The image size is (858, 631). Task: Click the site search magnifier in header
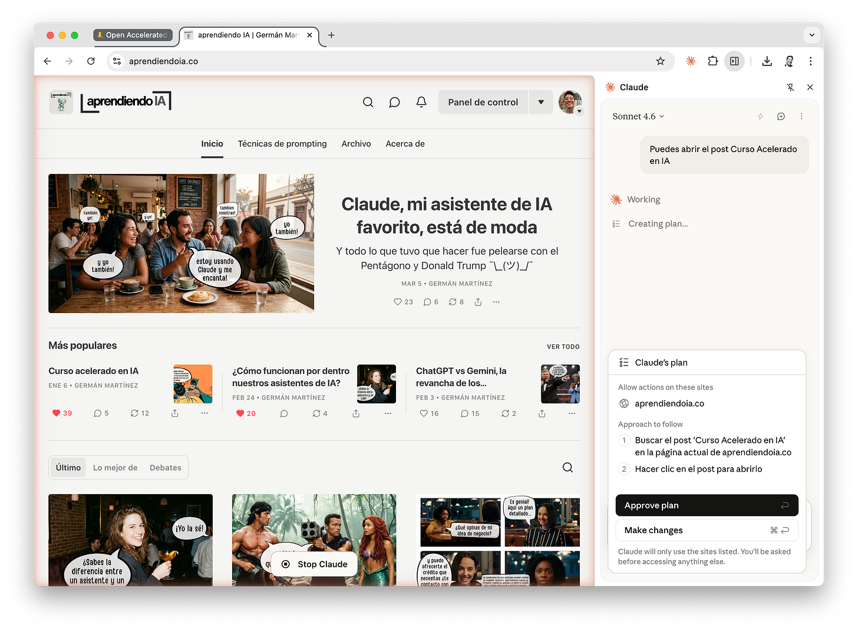click(368, 102)
